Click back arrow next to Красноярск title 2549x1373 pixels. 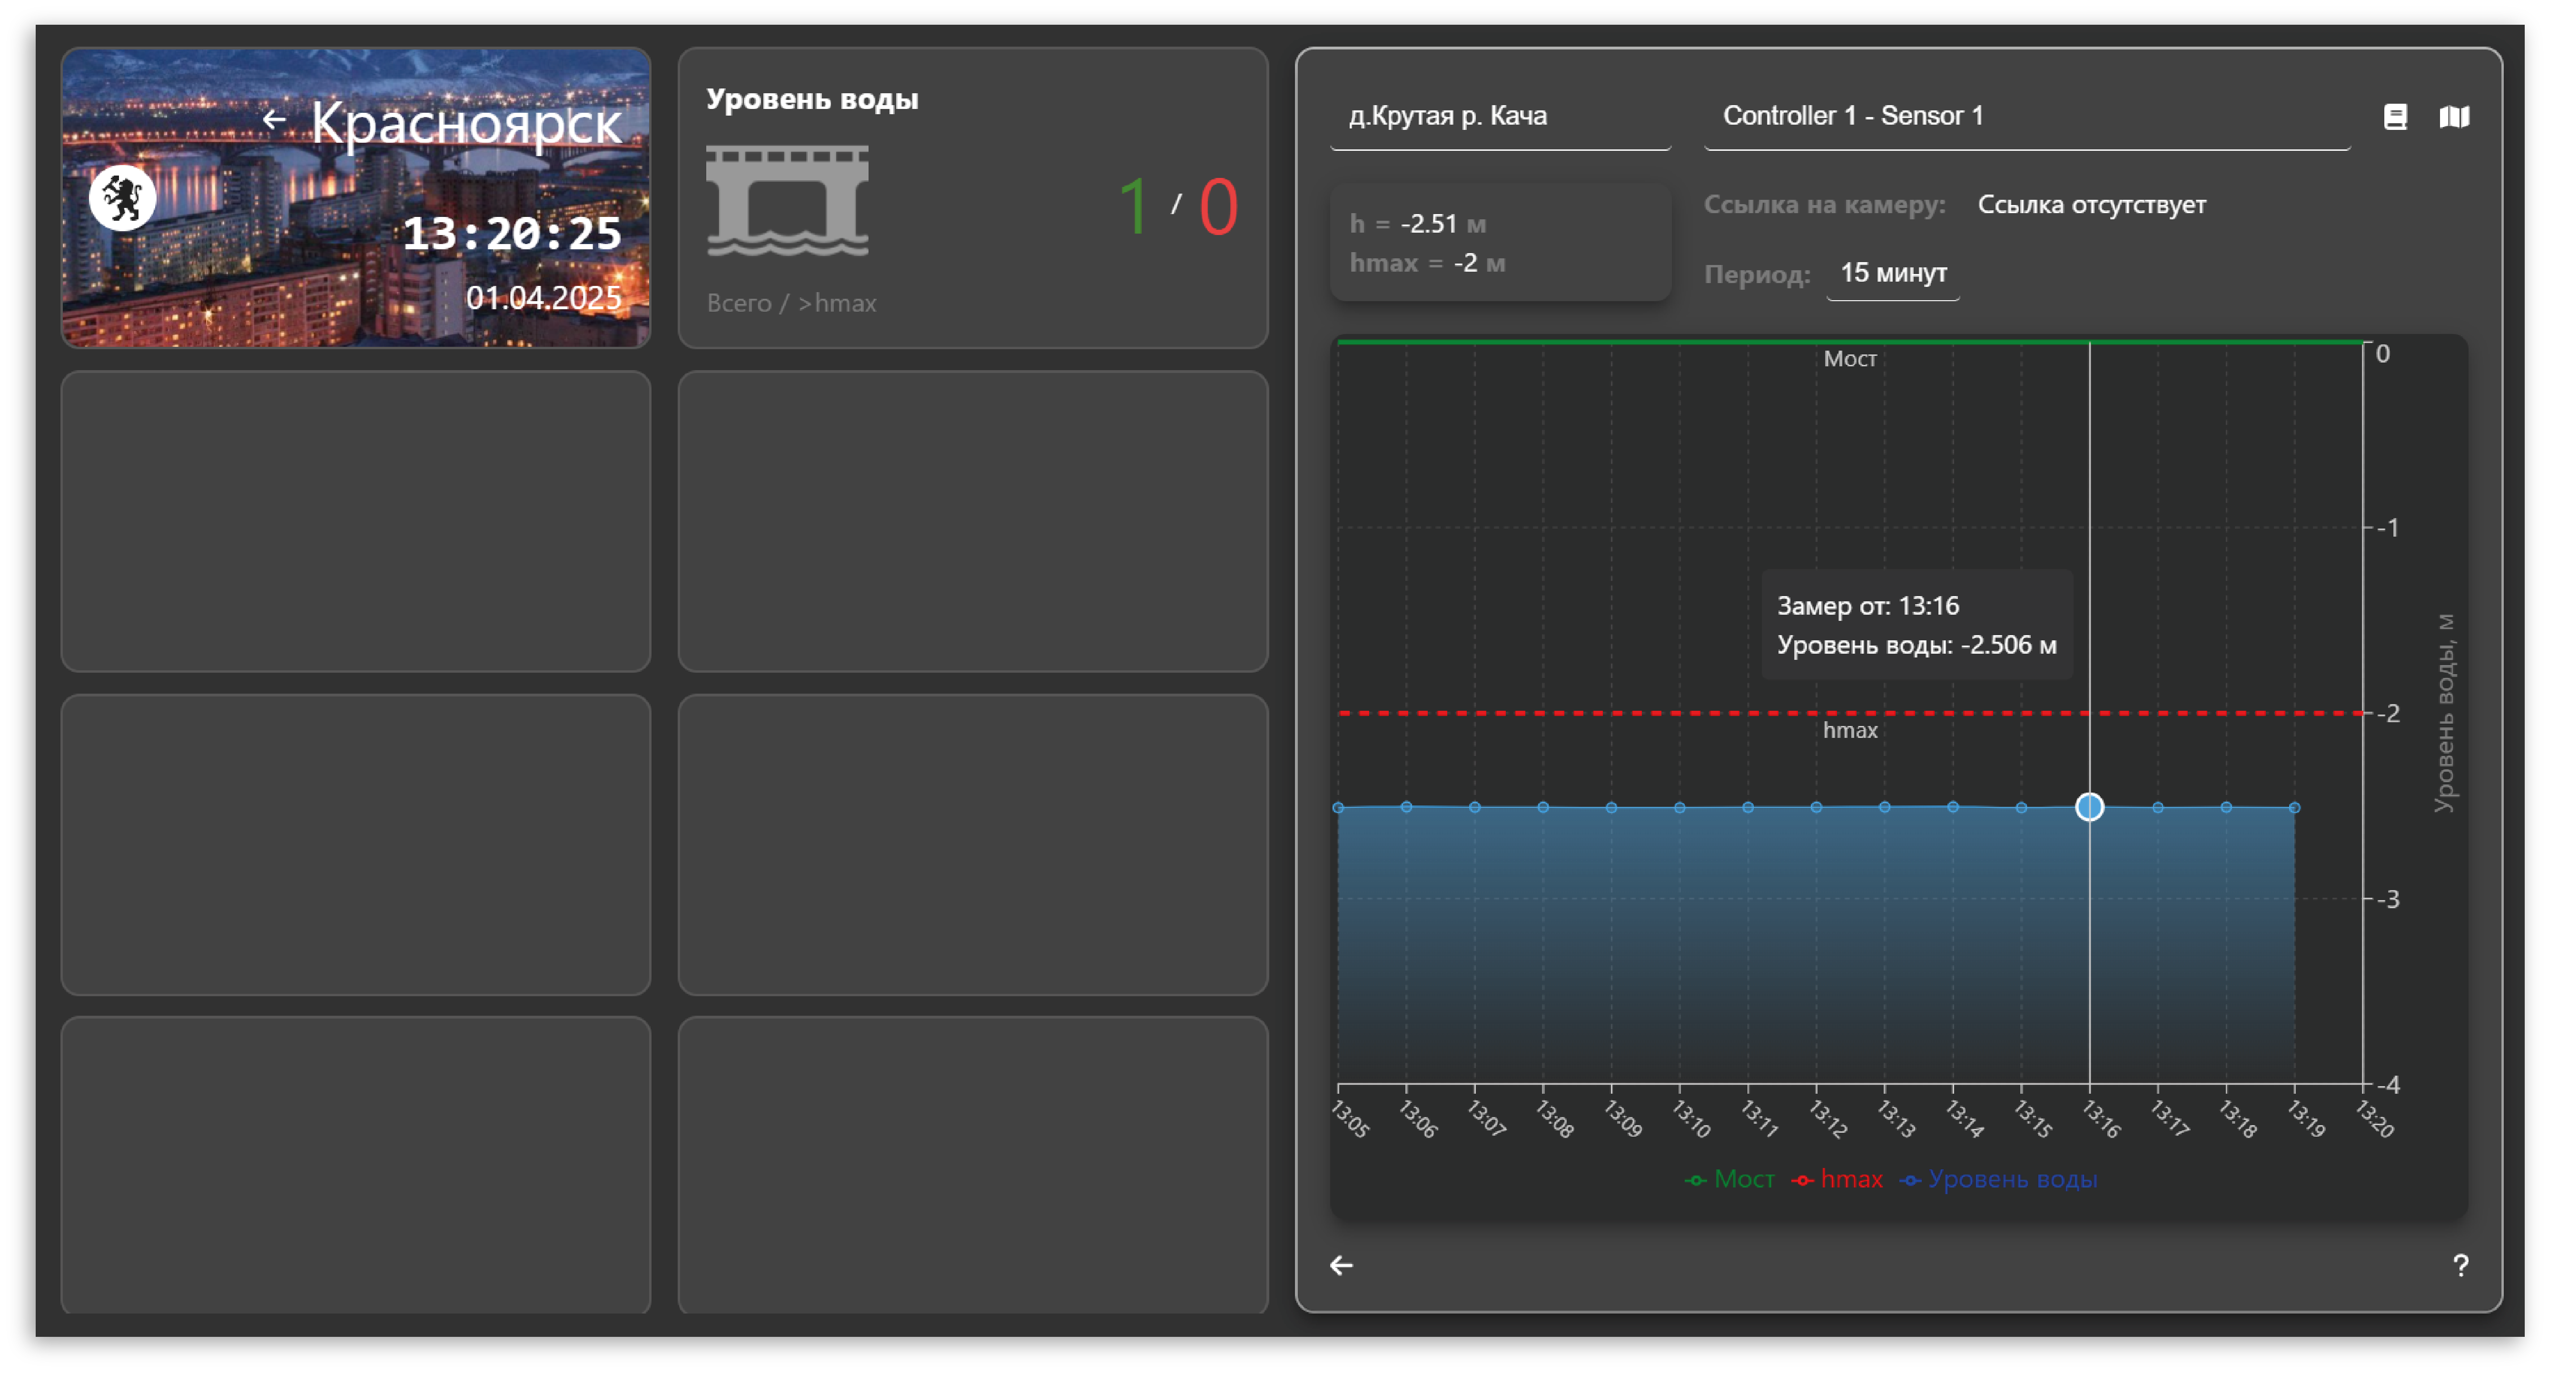tap(274, 121)
